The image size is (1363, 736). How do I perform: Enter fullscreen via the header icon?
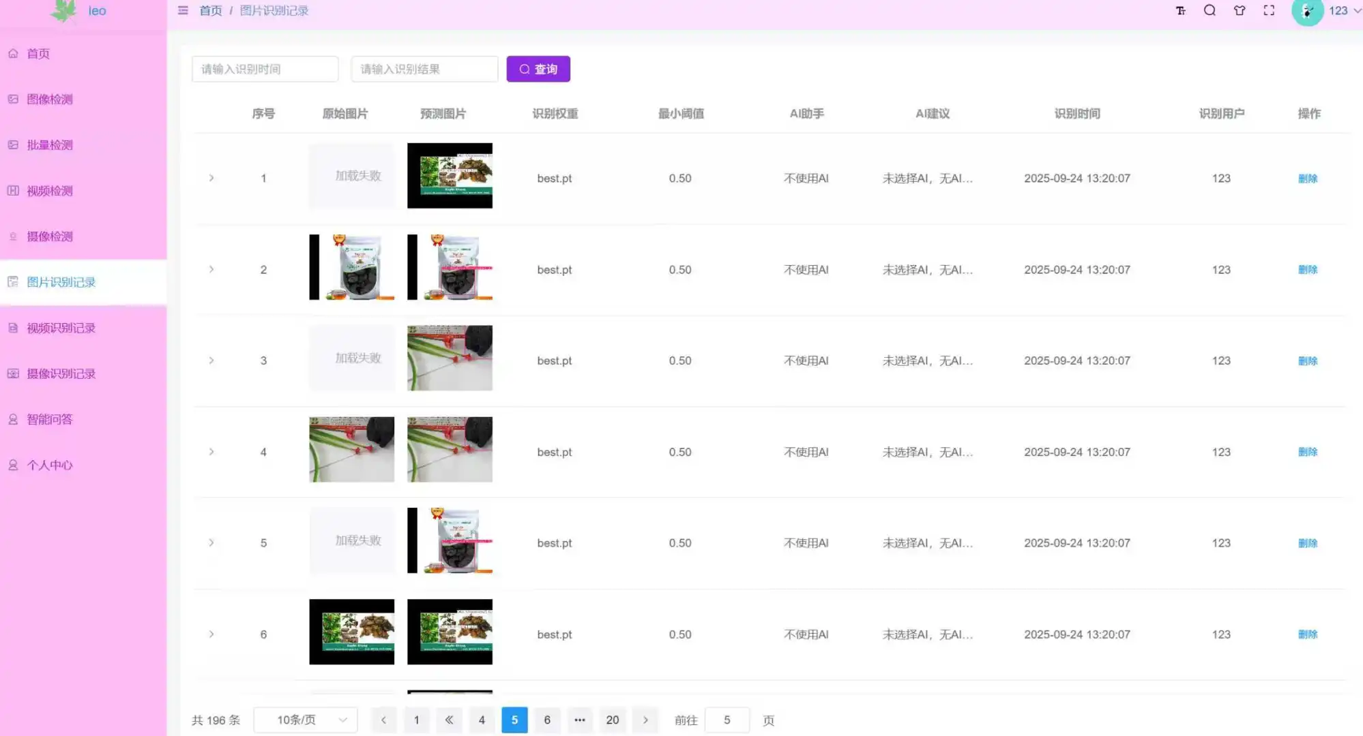click(x=1268, y=10)
